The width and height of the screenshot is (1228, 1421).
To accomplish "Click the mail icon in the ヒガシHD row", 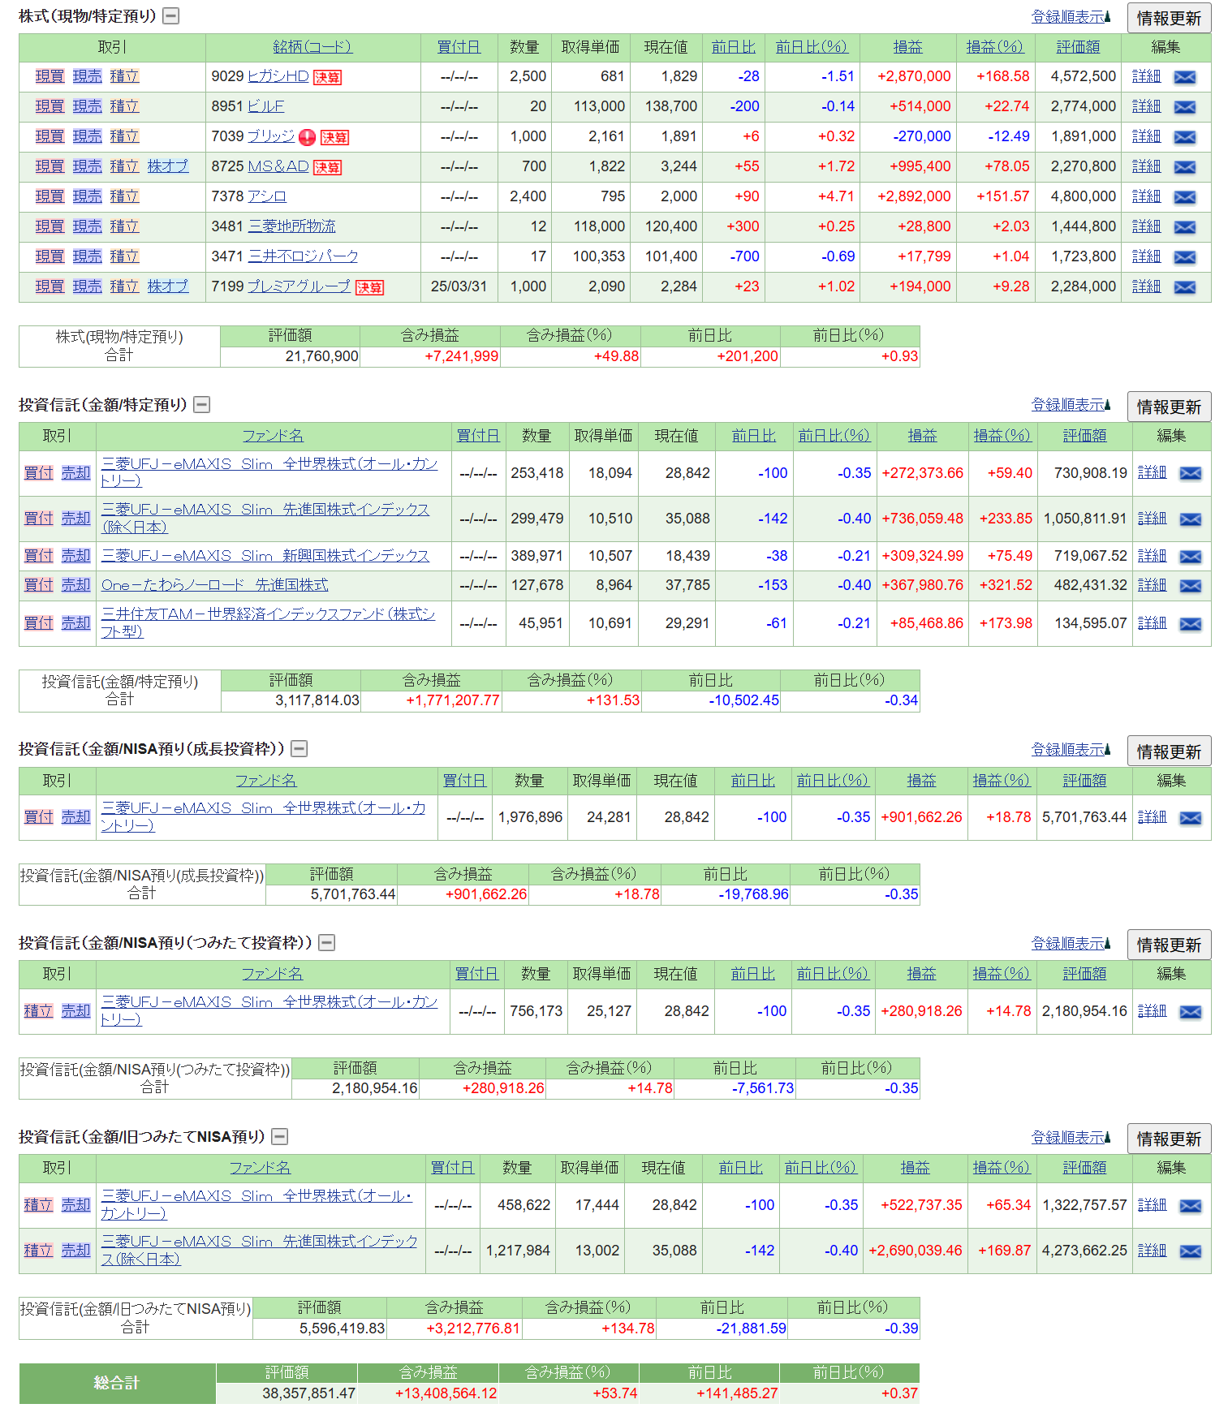I will [1184, 77].
